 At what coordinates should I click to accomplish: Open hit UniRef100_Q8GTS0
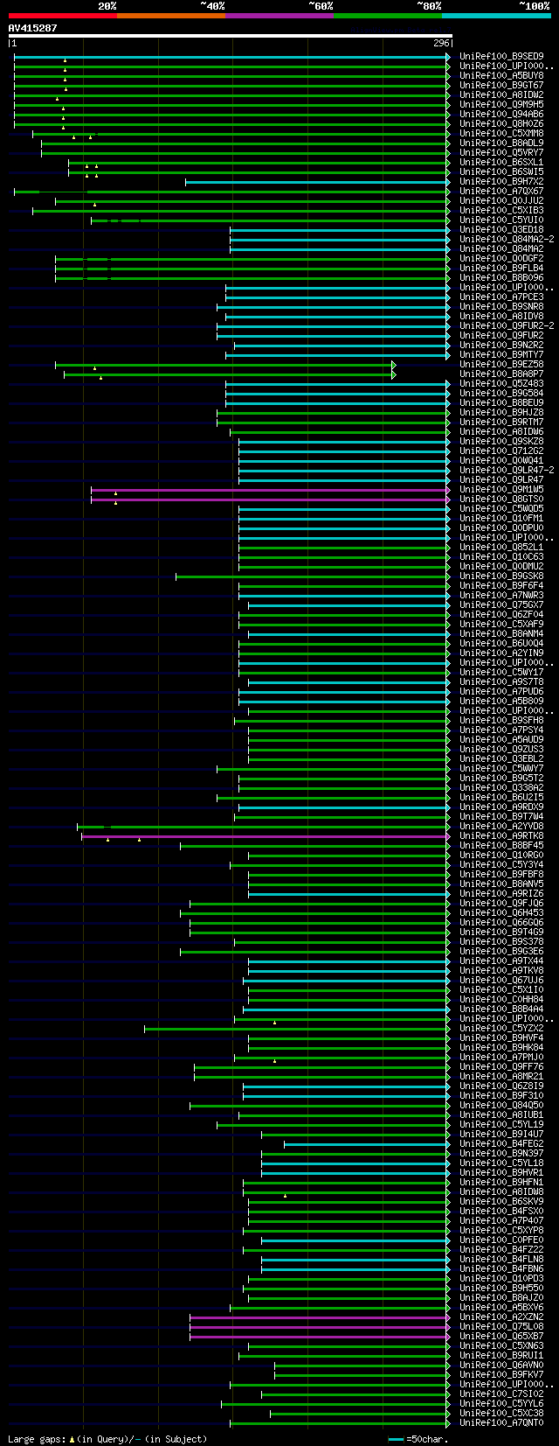(501, 499)
